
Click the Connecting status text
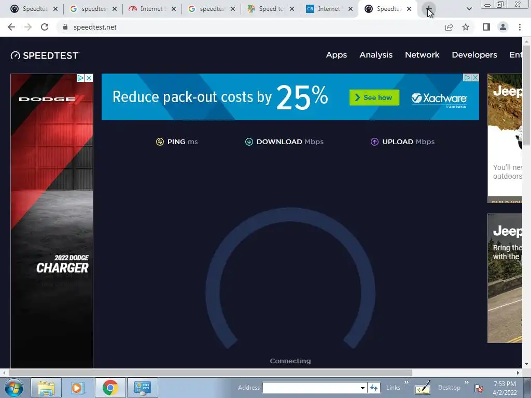pos(290,361)
